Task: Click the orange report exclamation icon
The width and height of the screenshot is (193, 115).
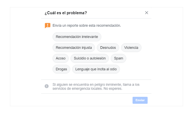Action: pos(47,26)
